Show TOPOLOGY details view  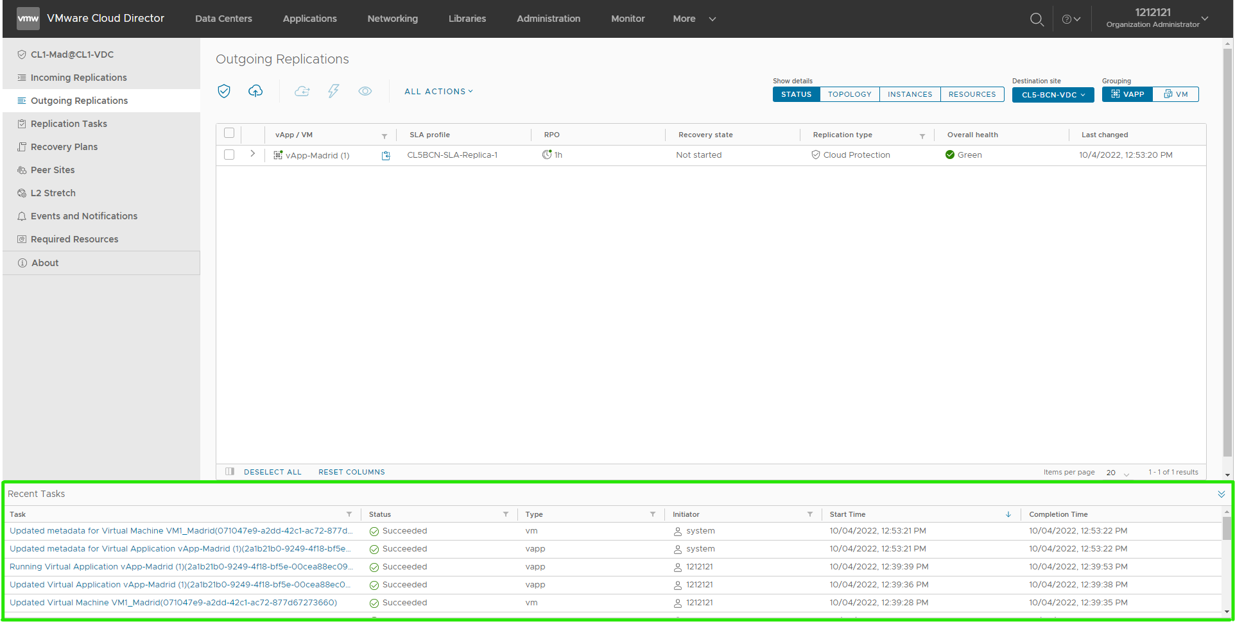click(850, 94)
